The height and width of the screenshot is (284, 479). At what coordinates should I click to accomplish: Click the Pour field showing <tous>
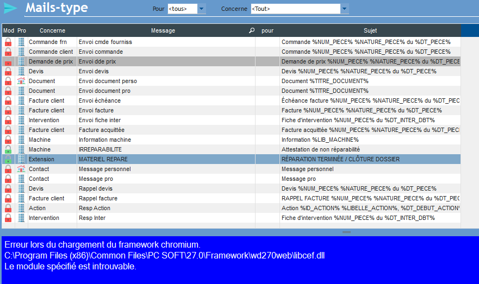point(182,9)
